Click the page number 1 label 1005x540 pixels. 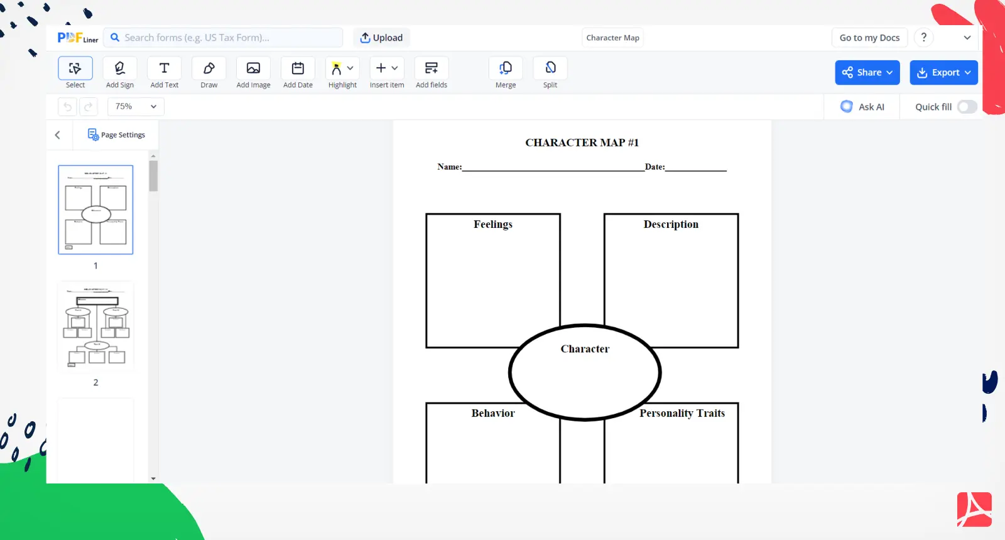95,266
